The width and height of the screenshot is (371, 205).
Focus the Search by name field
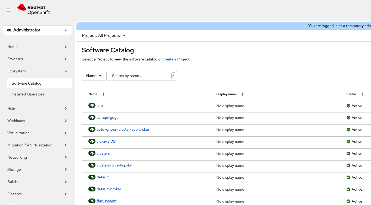(x=140, y=76)
